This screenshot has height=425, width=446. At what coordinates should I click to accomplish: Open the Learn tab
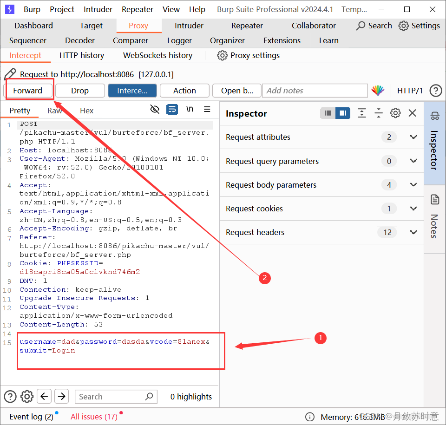[x=329, y=41]
